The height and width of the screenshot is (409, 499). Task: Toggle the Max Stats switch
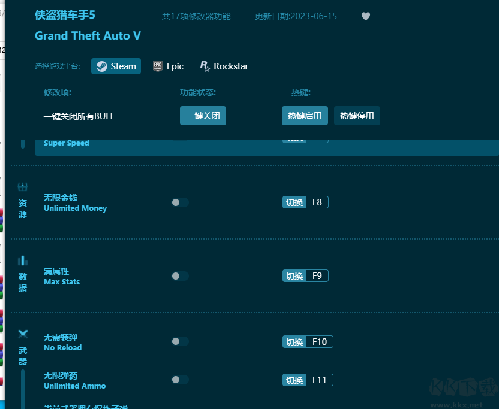180,276
